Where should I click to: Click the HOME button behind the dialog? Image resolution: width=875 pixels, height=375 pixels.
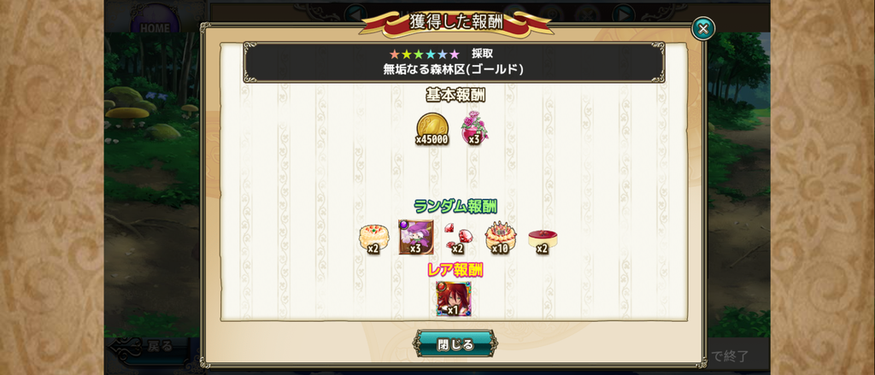point(155,21)
